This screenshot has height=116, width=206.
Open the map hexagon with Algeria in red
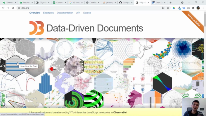click(x=54, y=67)
